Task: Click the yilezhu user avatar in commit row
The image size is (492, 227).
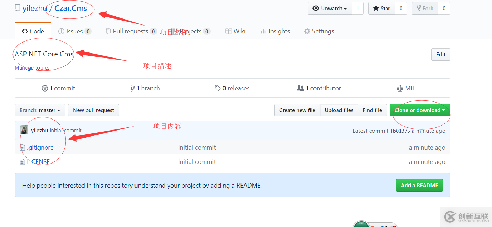Action: point(24,130)
